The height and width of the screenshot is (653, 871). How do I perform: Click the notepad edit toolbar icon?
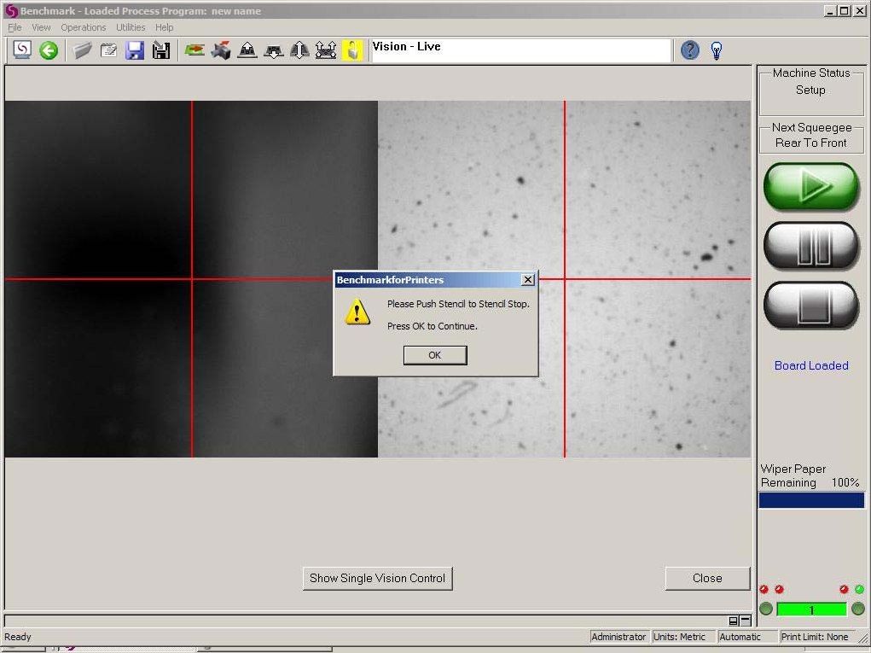[109, 50]
